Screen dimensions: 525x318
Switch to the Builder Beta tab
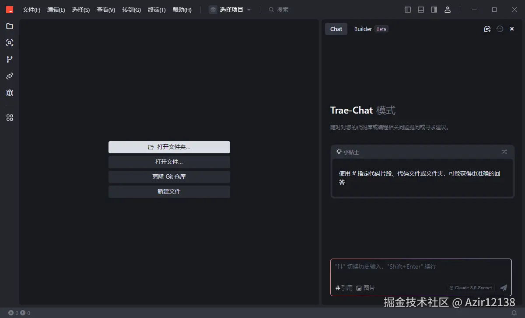coord(371,29)
